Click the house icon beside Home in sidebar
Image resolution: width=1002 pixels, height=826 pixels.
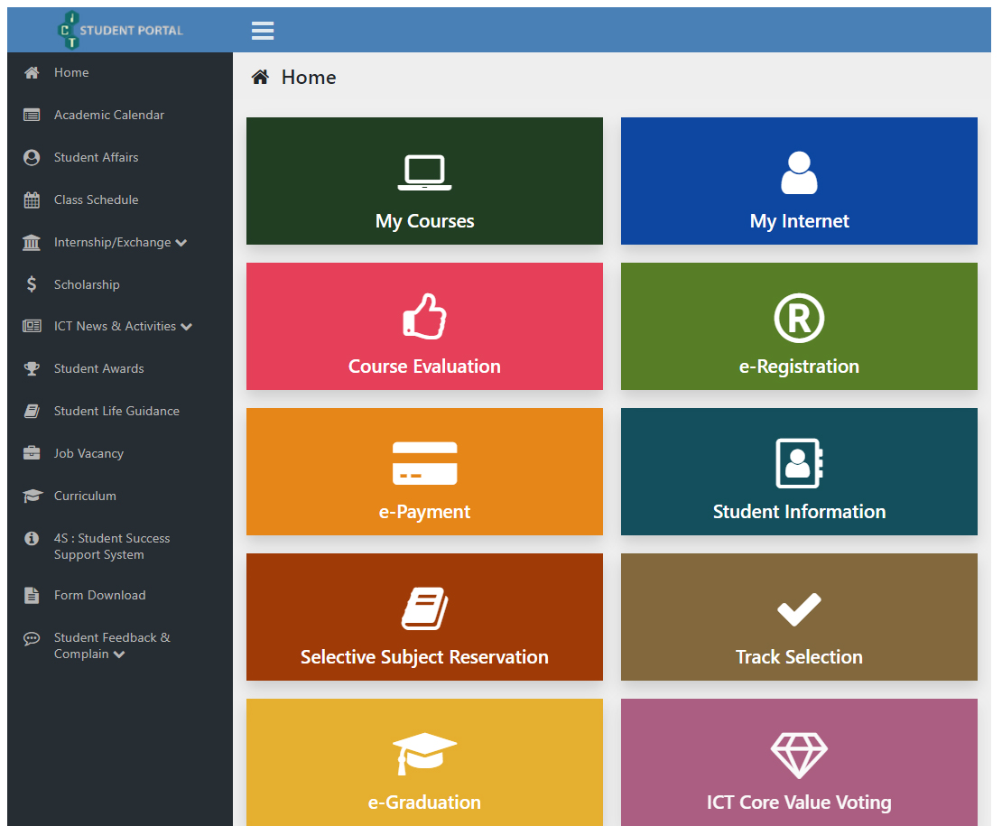click(32, 73)
